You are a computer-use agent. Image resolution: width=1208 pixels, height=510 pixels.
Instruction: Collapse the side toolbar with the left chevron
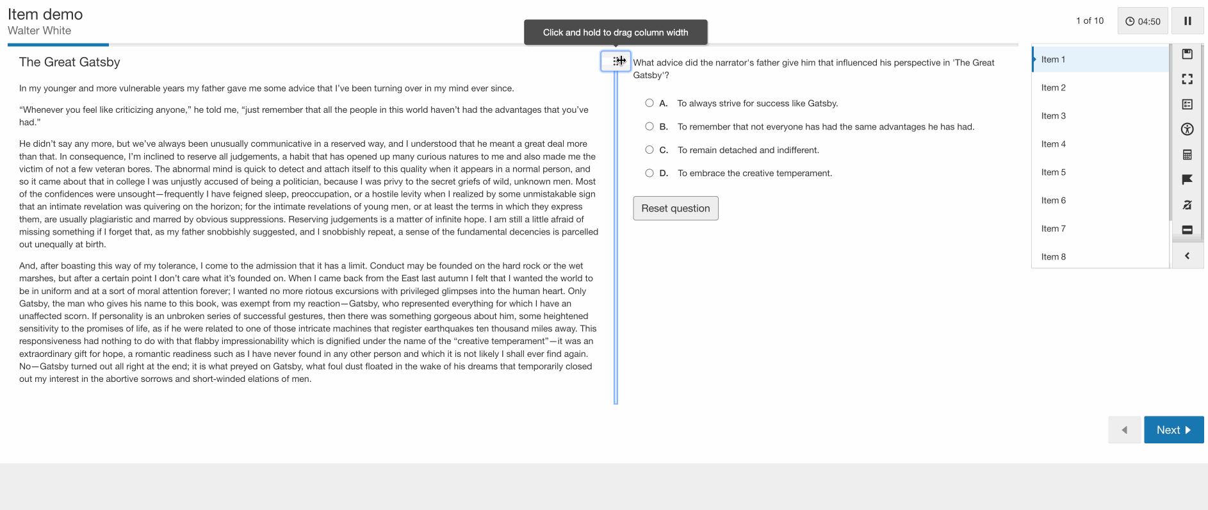point(1187,256)
